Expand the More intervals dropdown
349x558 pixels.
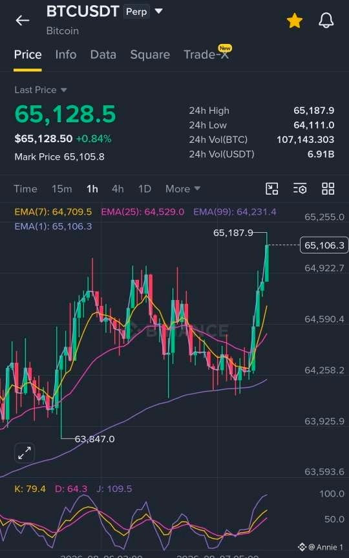click(183, 189)
